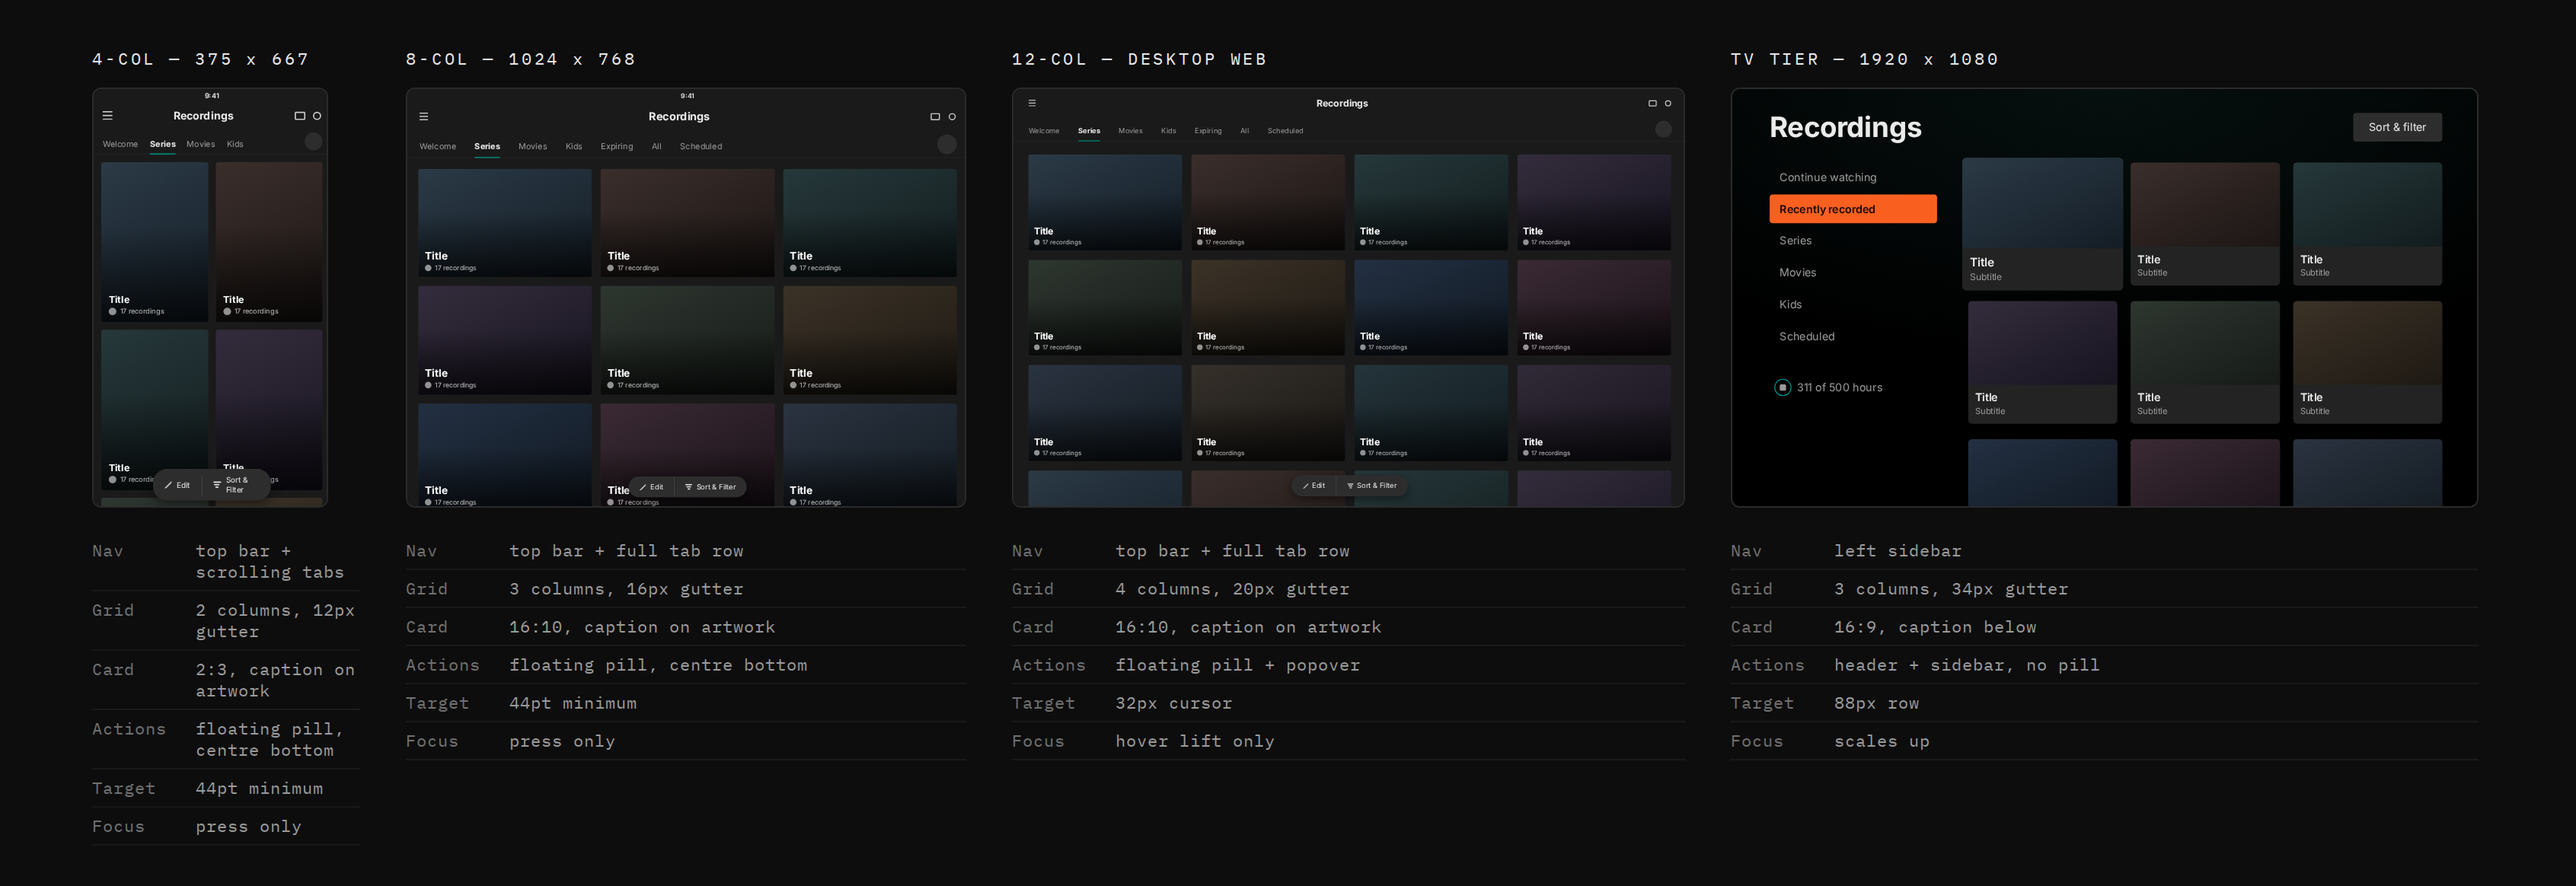Open the profile avatar in the desktop web tab row

coord(1663,129)
